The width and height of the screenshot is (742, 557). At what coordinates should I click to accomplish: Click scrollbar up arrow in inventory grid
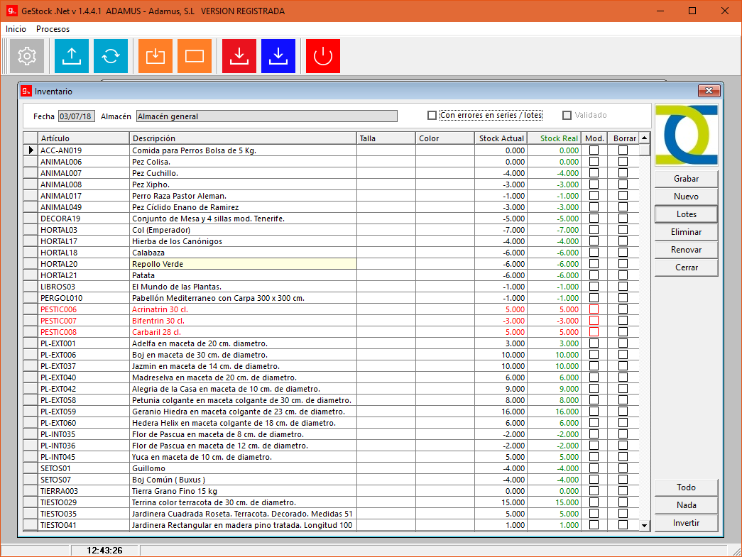(645, 138)
